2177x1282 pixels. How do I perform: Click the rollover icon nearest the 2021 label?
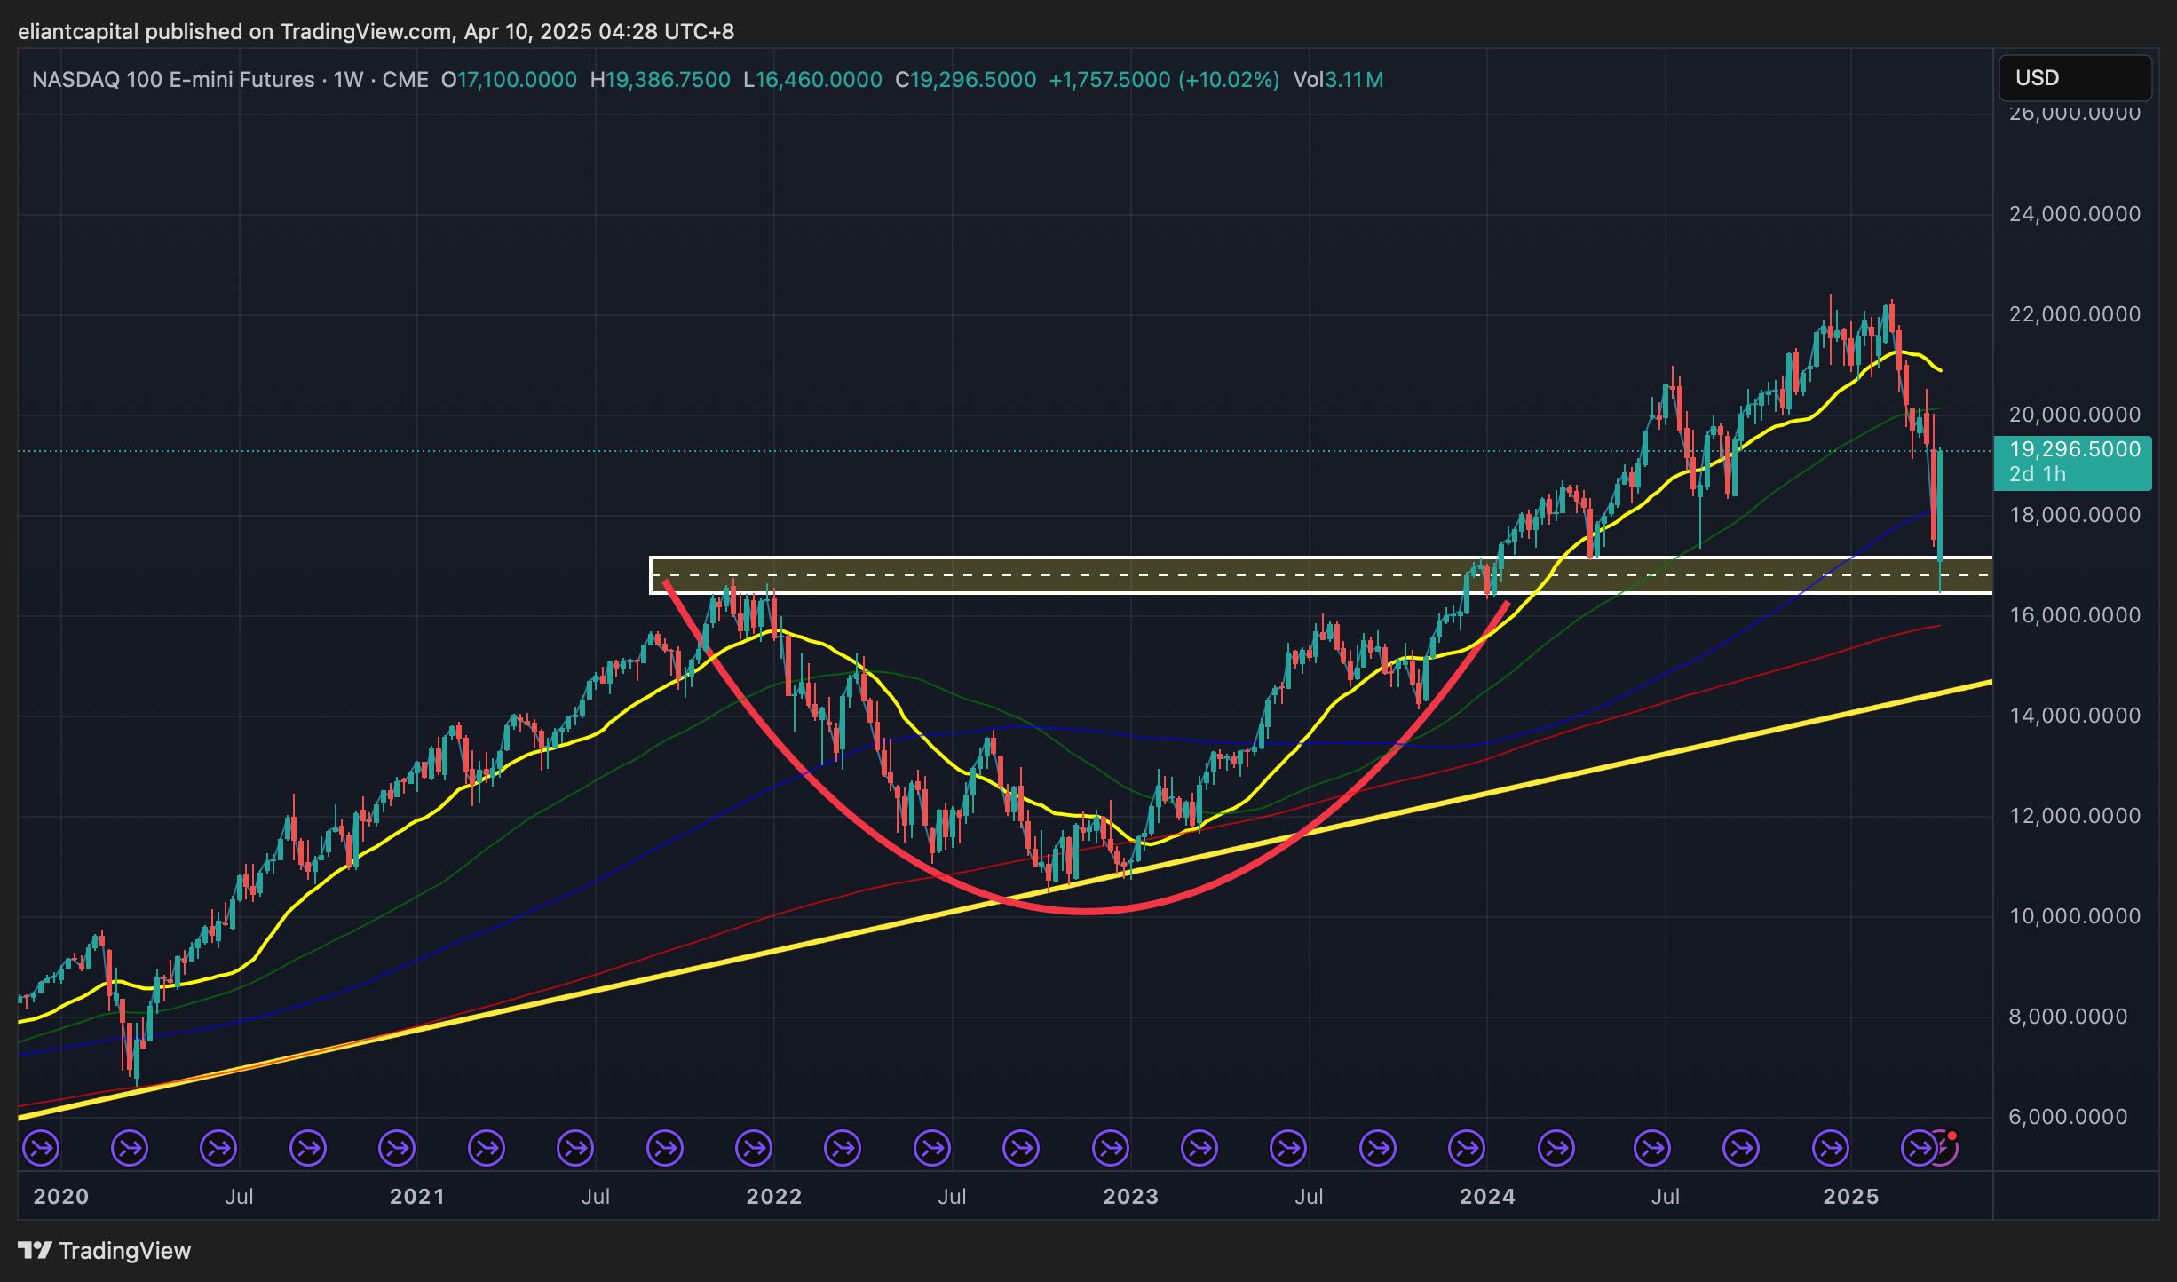pyautogui.click(x=397, y=1148)
